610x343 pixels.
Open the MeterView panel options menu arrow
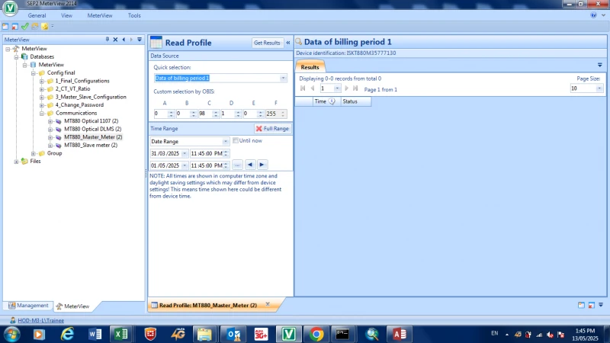click(x=140, y=40)
